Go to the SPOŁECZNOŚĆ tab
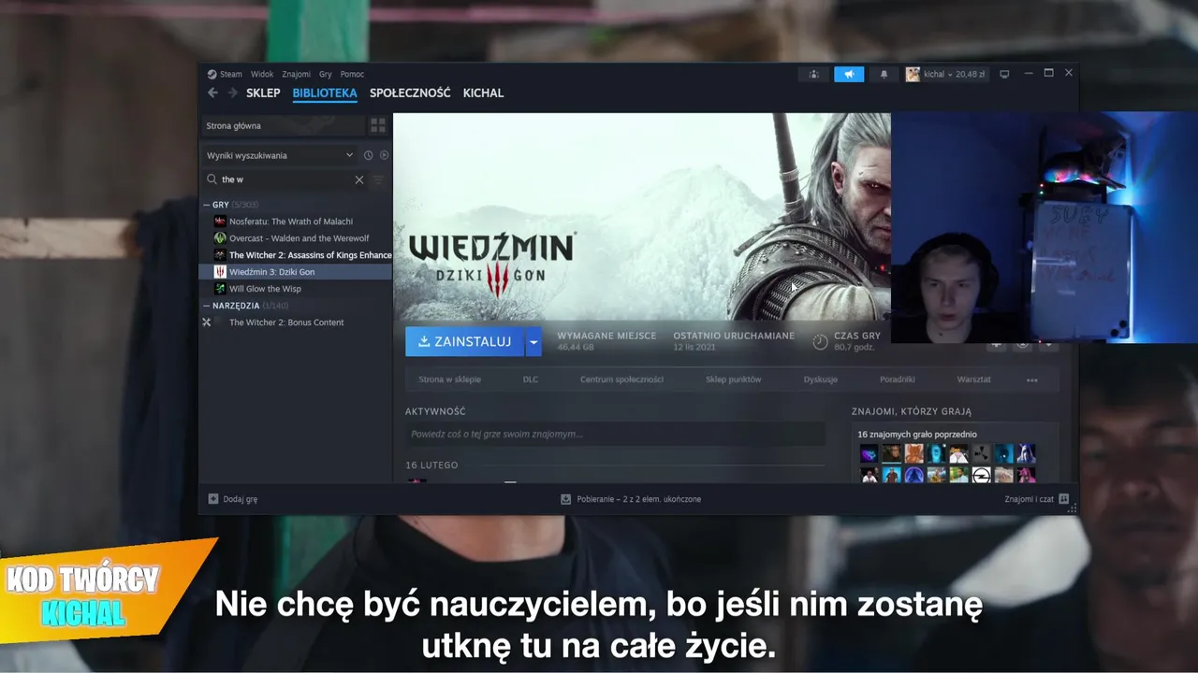1198x673 pixels. (410, 93)
